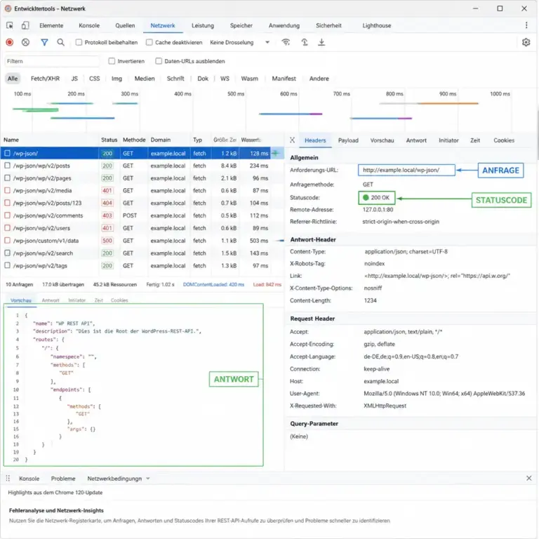
Task: Open the Payload detail tab
Action: tap(348, 140)
